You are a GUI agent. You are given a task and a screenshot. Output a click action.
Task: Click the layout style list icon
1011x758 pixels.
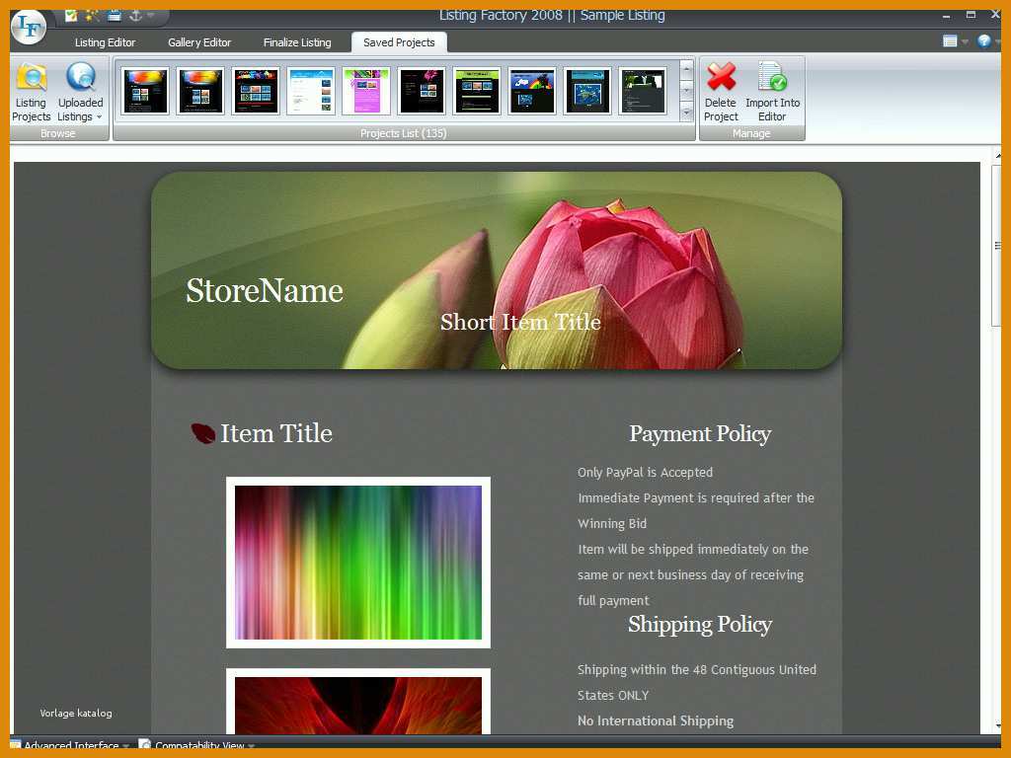(950, 41)
